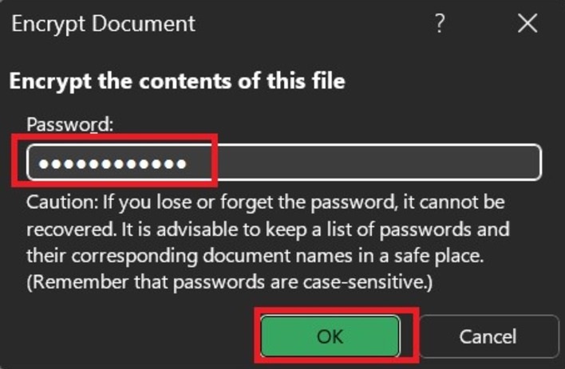Click the empty right end of Password box

point(479,163)
